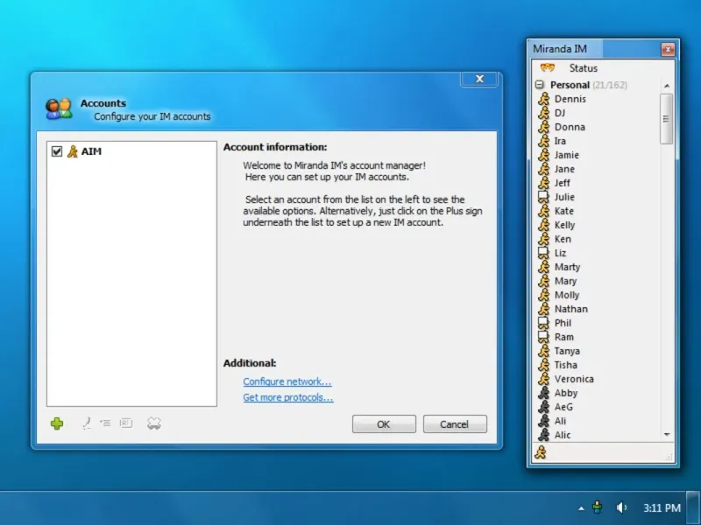Click the Miranda IM main menu icon
The image size is (701, 525).
(x=547, y=68)
